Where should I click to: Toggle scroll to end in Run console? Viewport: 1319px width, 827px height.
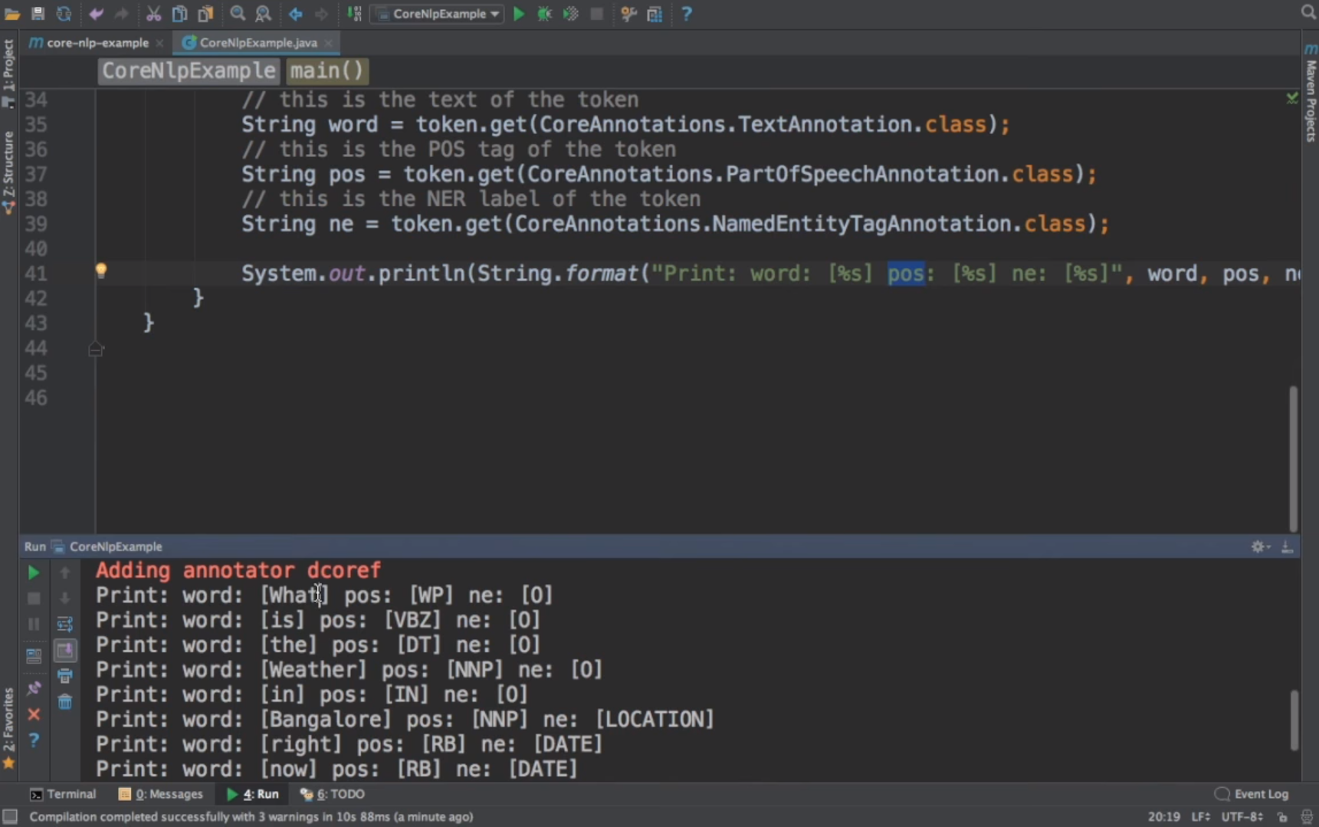[x=65, y=651]
